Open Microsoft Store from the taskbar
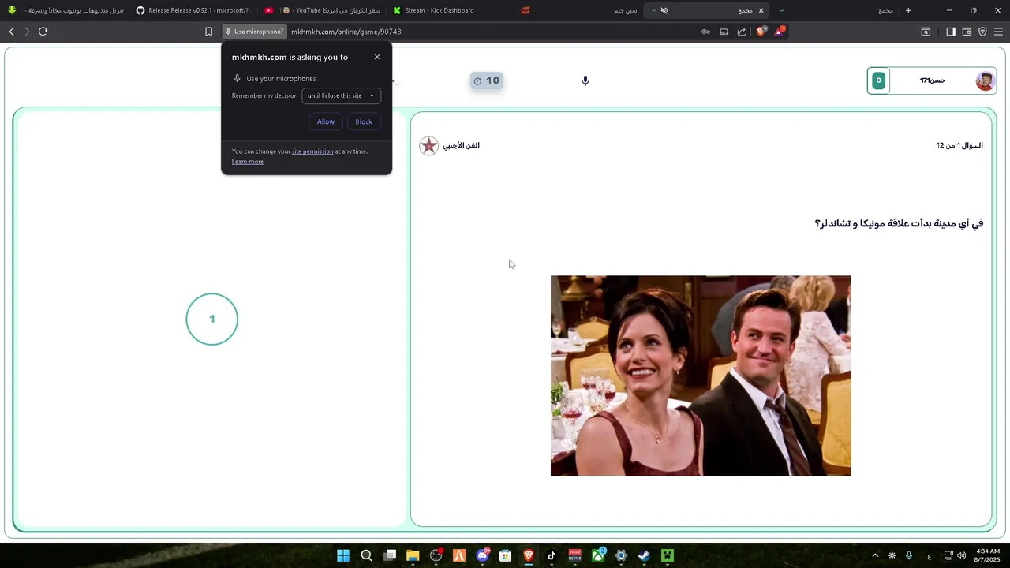The width and height of the screenshot is (1010, 568). click(x=505, y=555)
